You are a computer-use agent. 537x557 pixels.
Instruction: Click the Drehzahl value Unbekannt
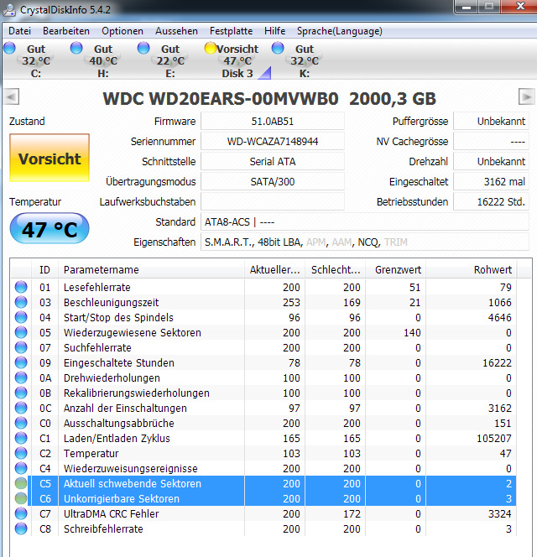[x=491, y=162]
